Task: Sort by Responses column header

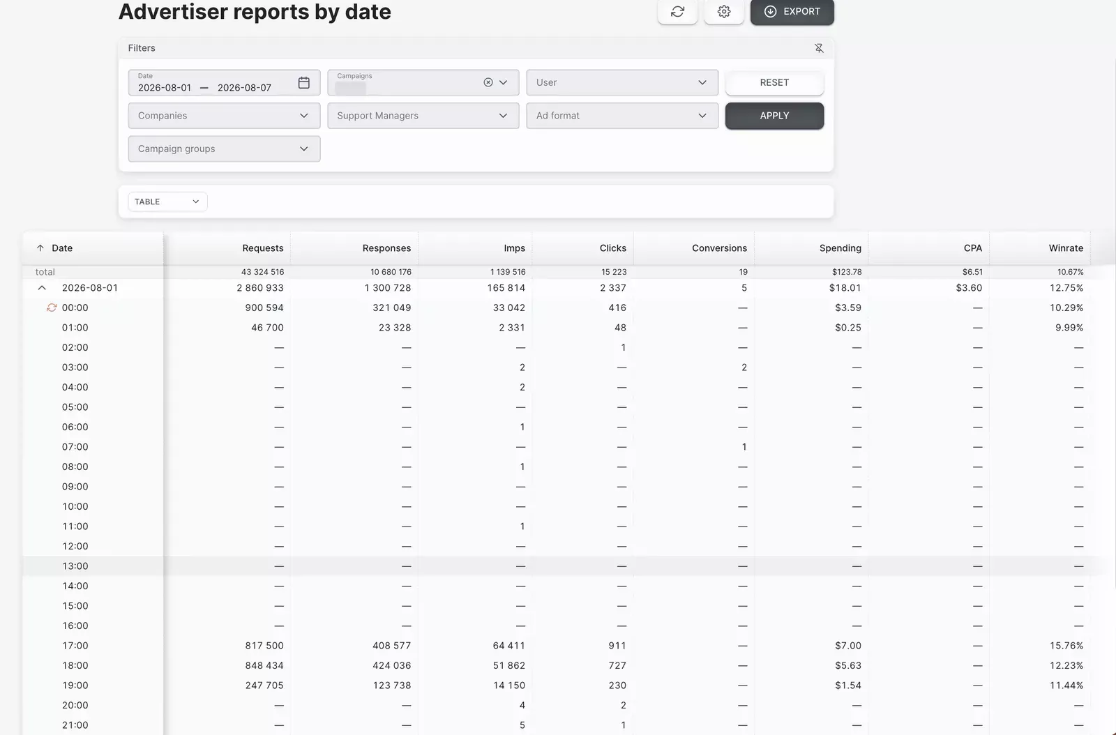Action: pos(386,248)
